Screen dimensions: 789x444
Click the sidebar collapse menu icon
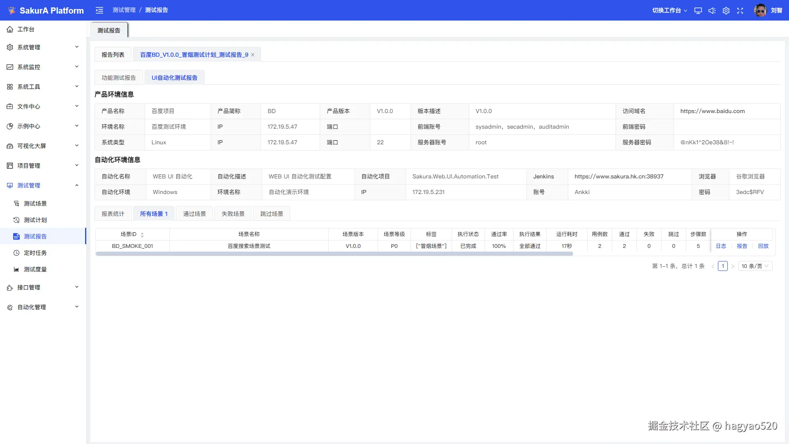(99, 10)
